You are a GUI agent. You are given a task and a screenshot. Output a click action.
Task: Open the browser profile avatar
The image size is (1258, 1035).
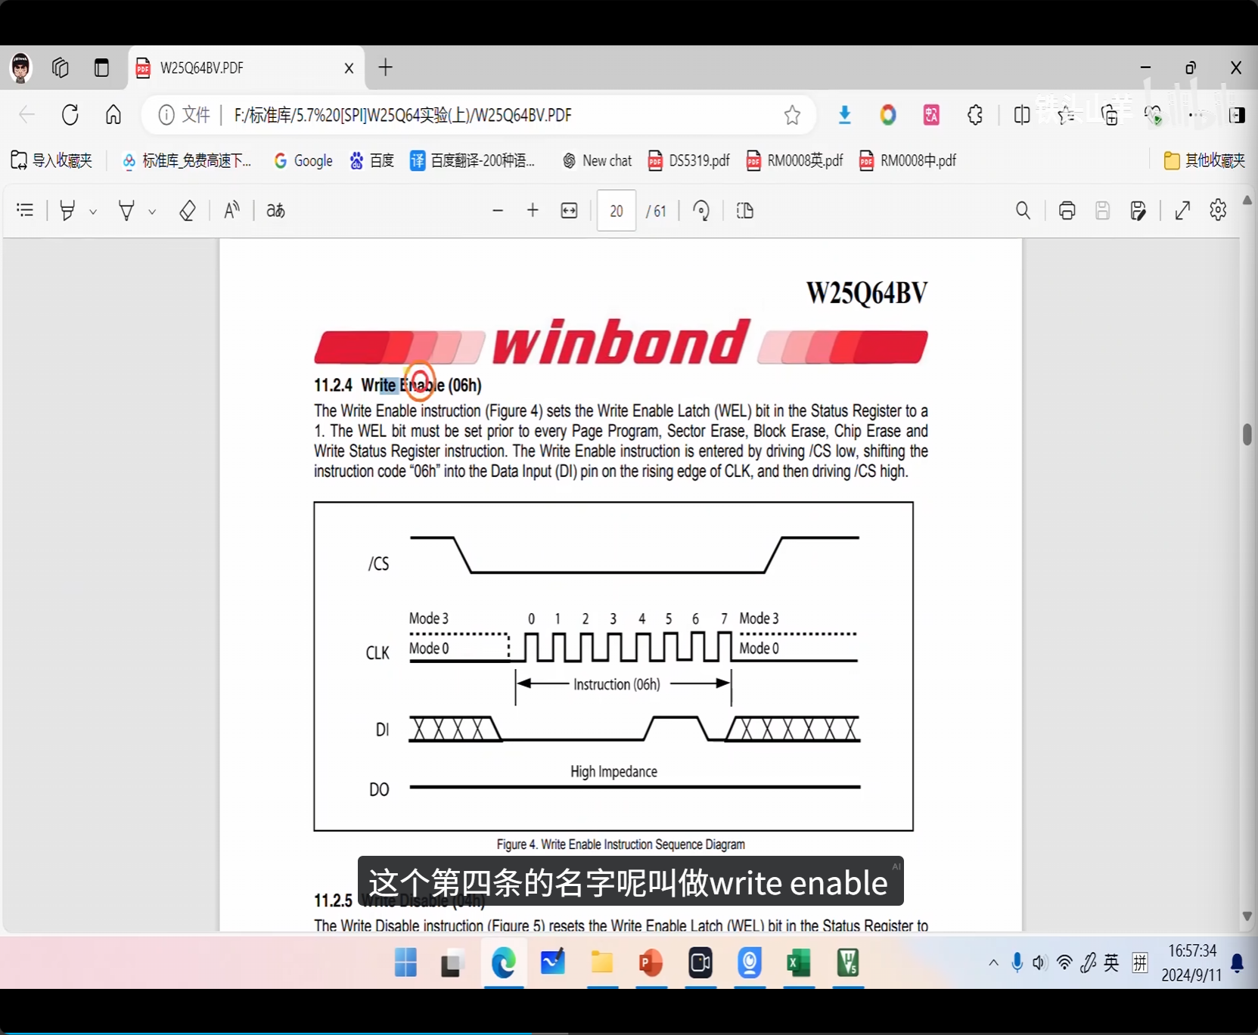pyautogui.click(x=21, y=68)
